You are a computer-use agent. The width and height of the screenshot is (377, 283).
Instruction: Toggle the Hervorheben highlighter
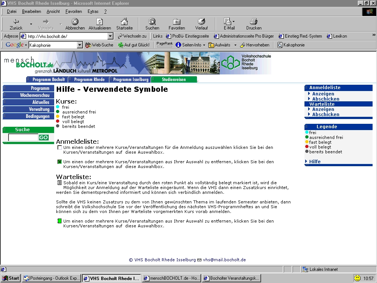pyautogui.click(x=255, y=45)
